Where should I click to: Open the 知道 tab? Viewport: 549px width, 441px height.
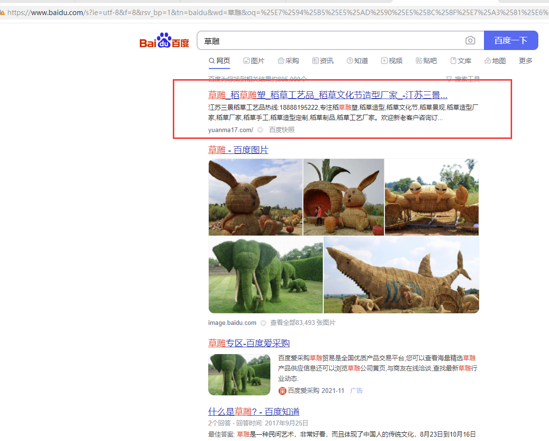[357, 61]
